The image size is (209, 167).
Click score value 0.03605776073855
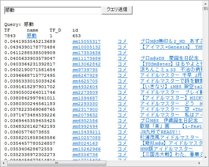click(27, 132)
